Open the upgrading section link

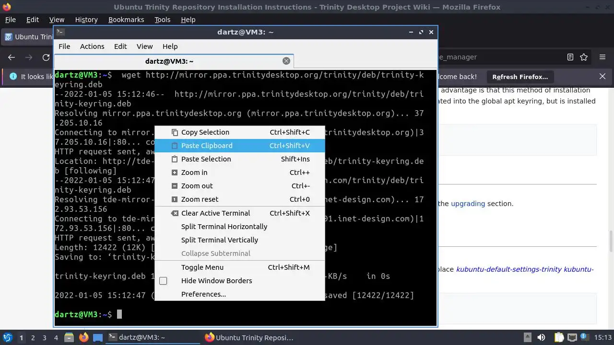click(x=468, y=204)
